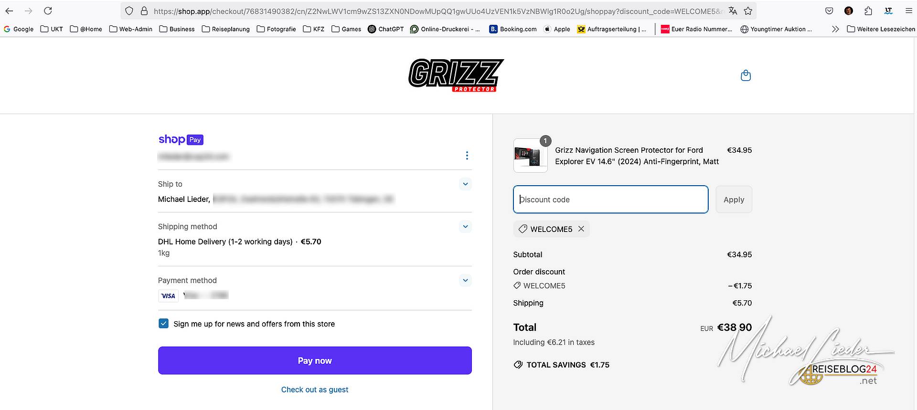Expand the Shipping method section

[465, 226]
